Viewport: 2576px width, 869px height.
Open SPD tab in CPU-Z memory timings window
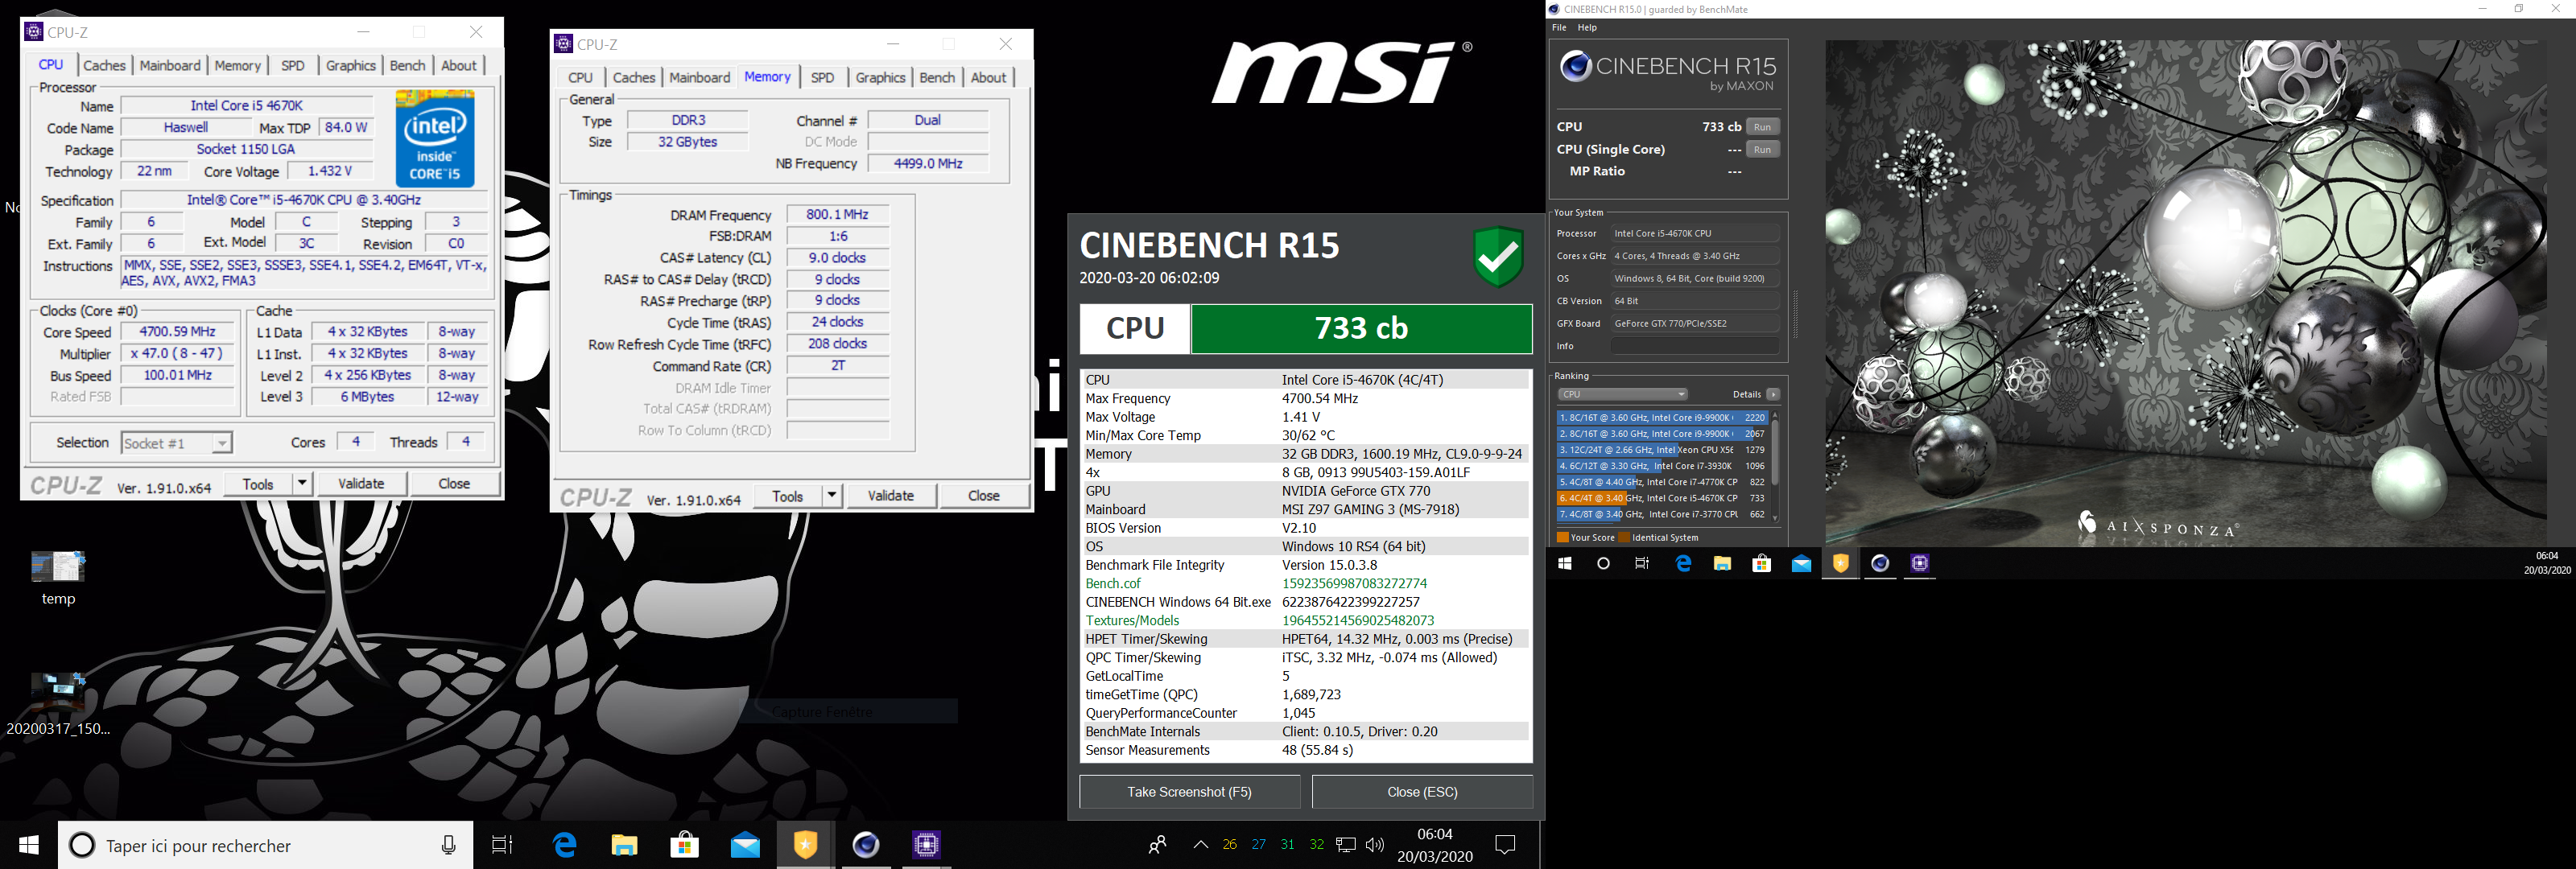822,77
